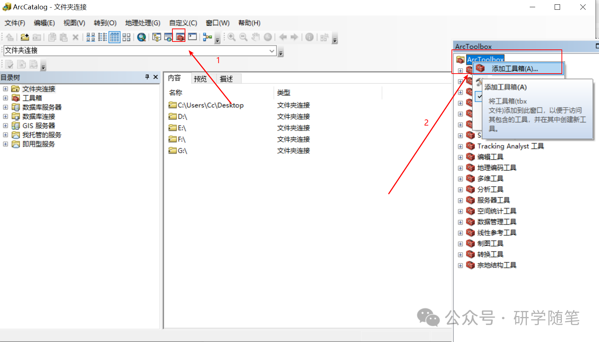Expand the 转换工具 toolbox

(460, 255)
